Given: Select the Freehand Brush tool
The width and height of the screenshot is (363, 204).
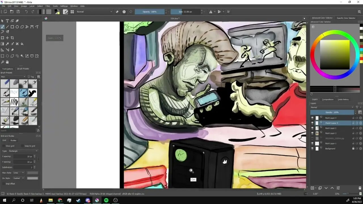Looking at the screenshot, I should tap(3, 27).
